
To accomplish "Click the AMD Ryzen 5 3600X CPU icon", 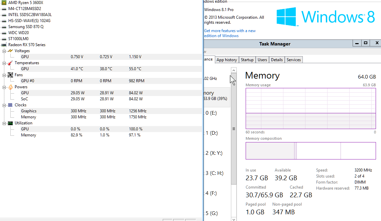I will [x=4, y=3].
